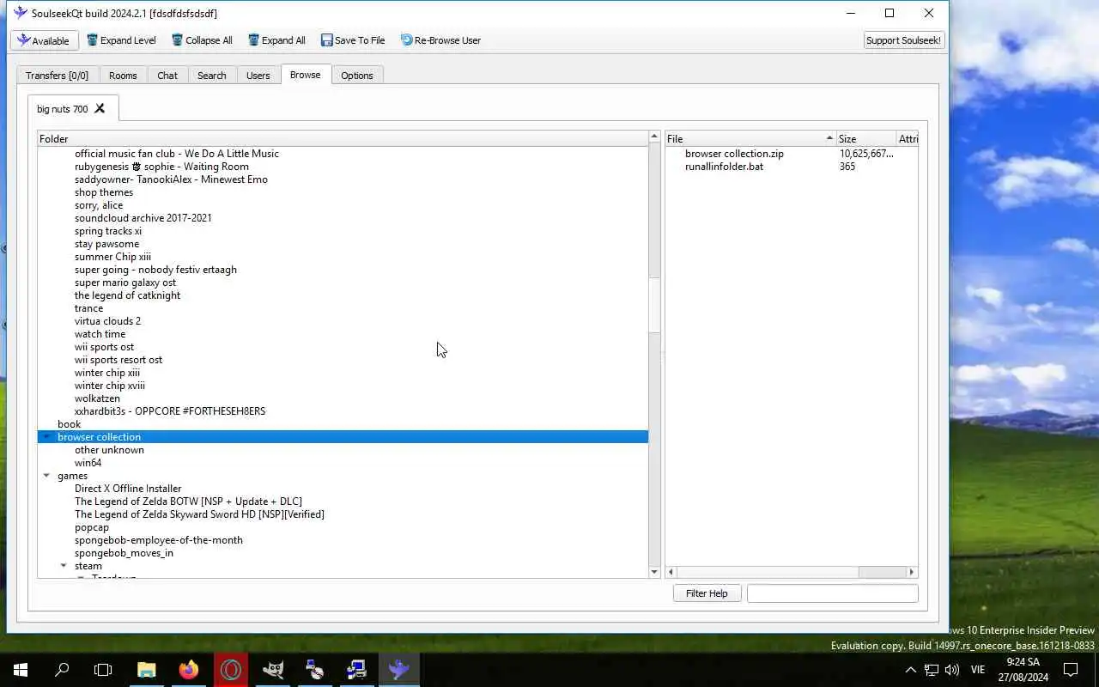The width and height of the screenshot is (1099, 687).
Task: Open File Explorer from taskbar
Action: [x=147, y=670]
